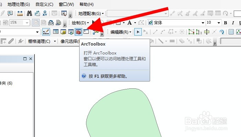Click the Edit Vertices tool
This screenshot has width=241, height=137.
pos(191,32)
